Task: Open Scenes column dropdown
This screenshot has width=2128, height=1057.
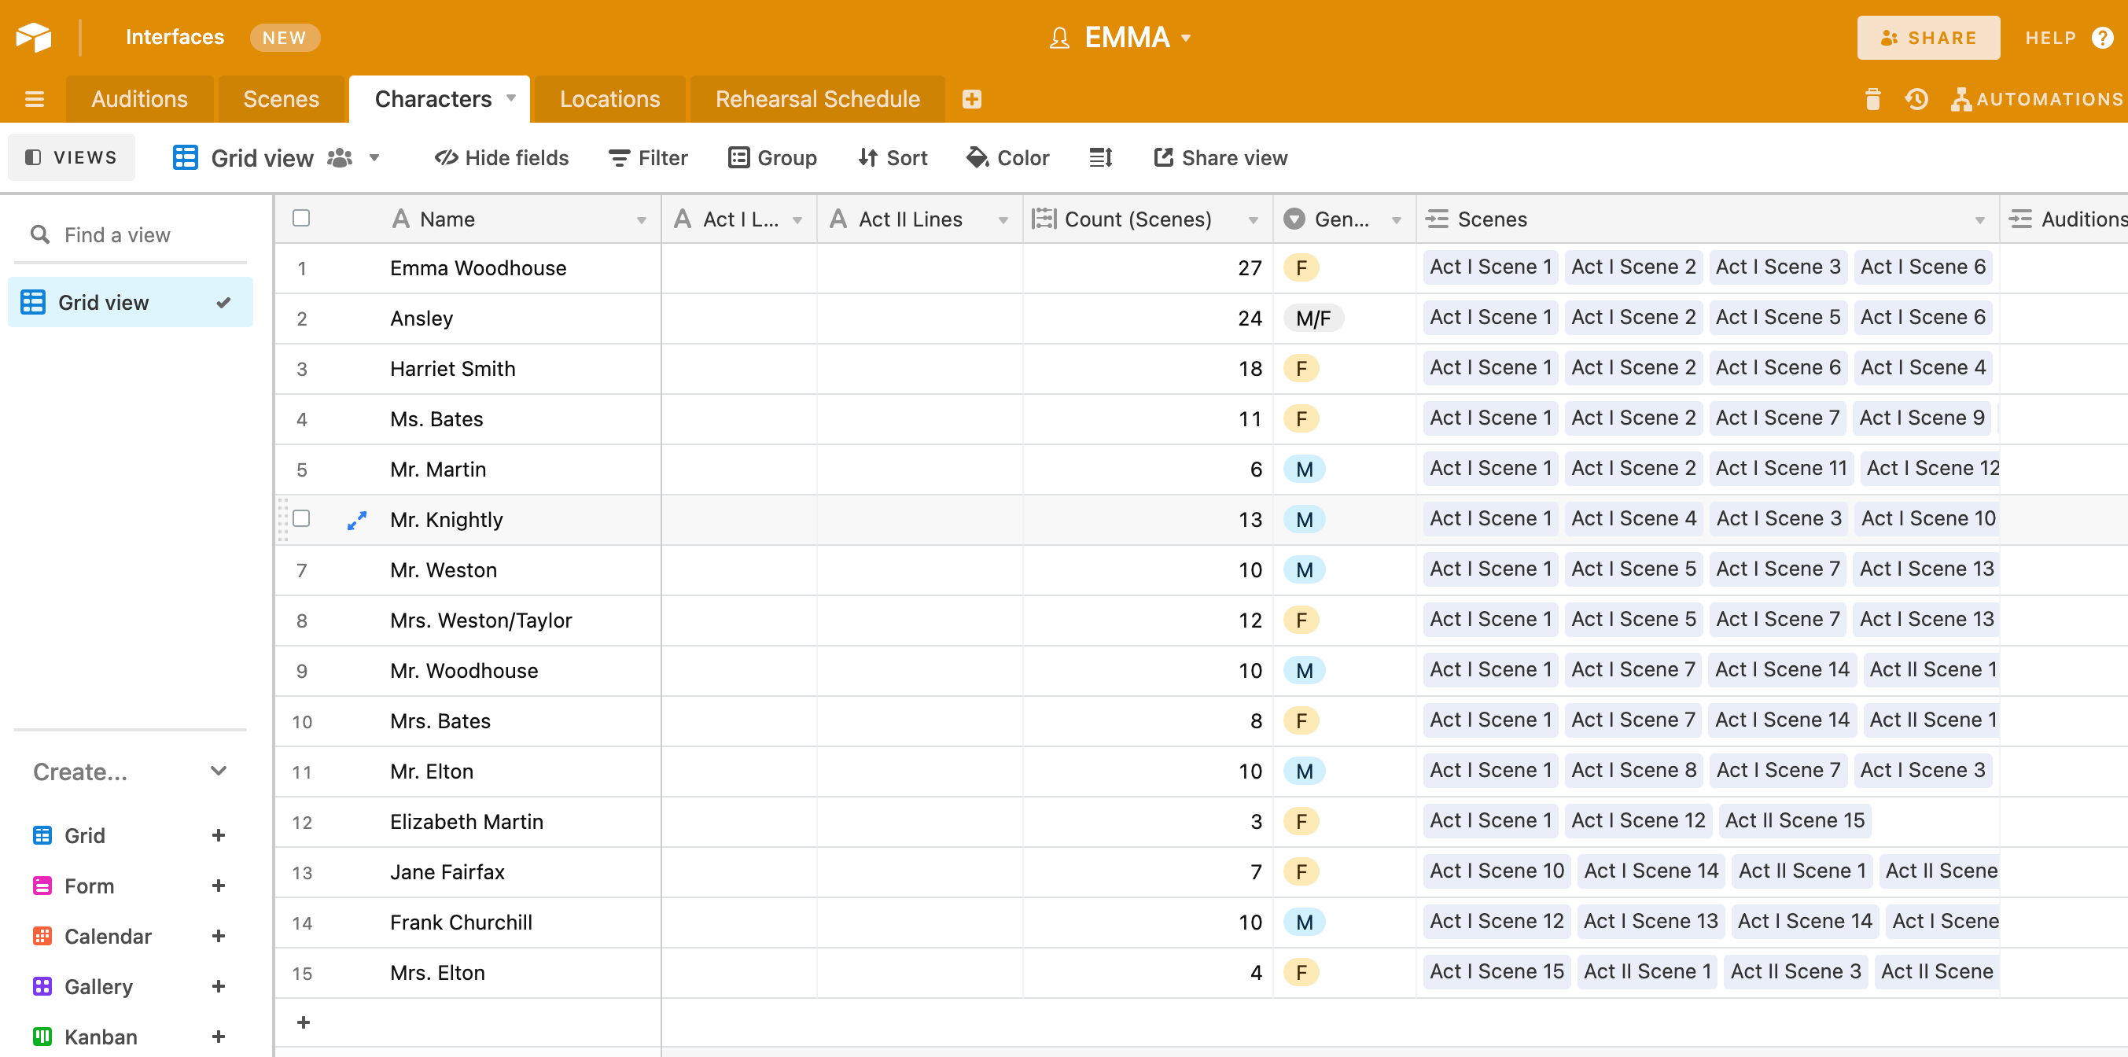Action: (x=1979, y=220)
